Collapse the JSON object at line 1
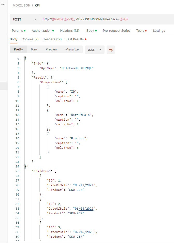 point(25,59)
